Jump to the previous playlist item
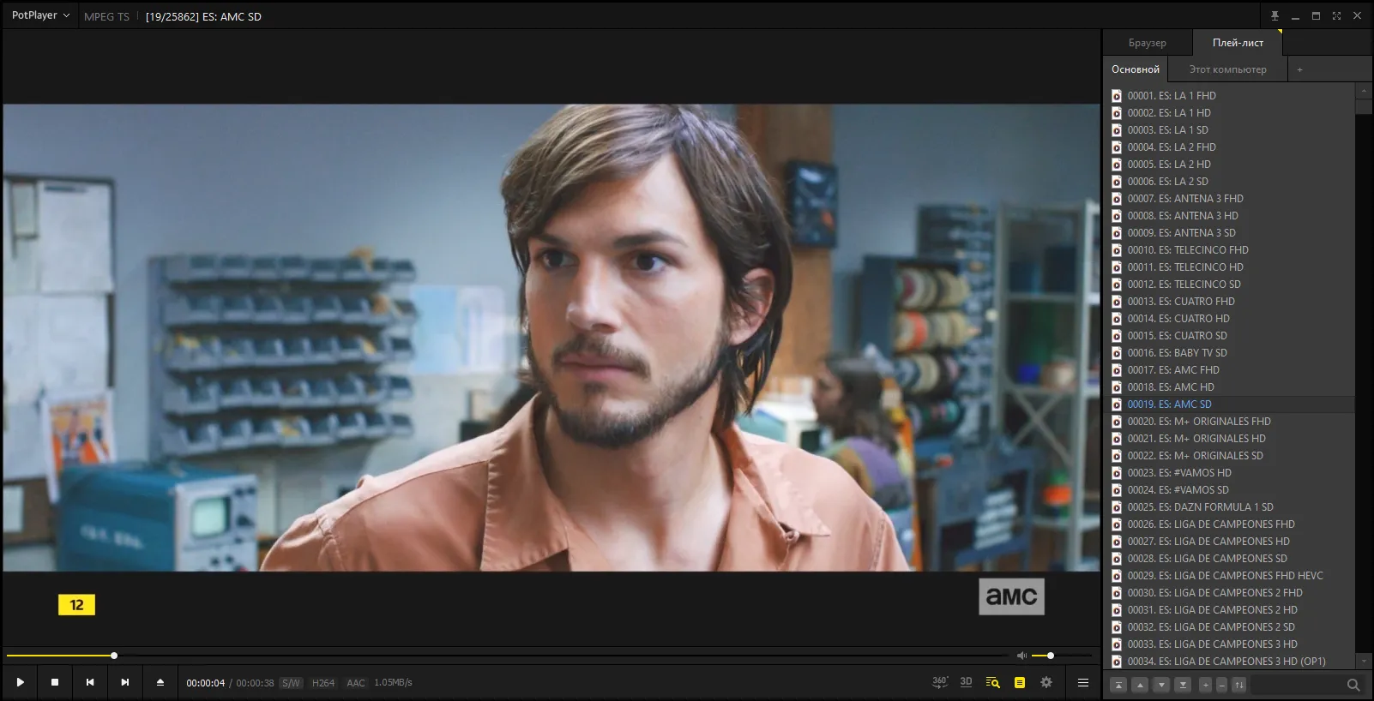 tap(90, 682)
